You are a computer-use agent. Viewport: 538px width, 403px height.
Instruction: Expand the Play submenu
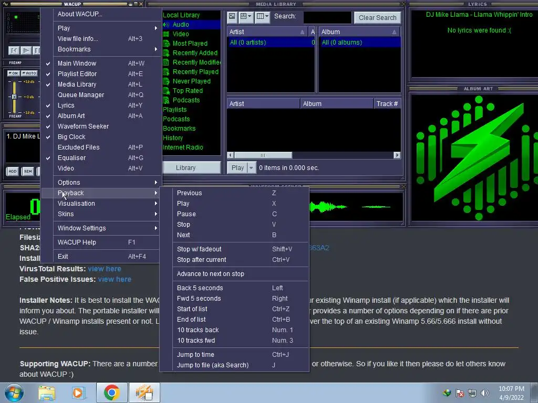pos(101,28)
